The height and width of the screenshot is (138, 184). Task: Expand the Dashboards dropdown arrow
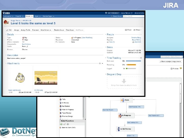pos(13,16)
